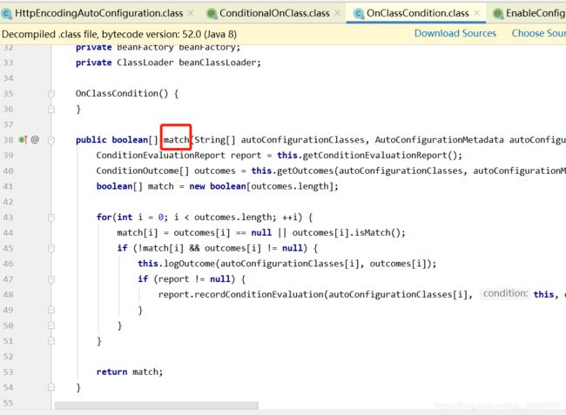Switch to ConditionalOnClass.class tab
Screen dimensions: 566x415
pyautogui.click(x=274, y=13)
